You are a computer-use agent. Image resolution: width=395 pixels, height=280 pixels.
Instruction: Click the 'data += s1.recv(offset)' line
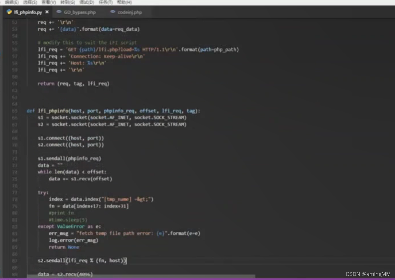click(80, 179)
